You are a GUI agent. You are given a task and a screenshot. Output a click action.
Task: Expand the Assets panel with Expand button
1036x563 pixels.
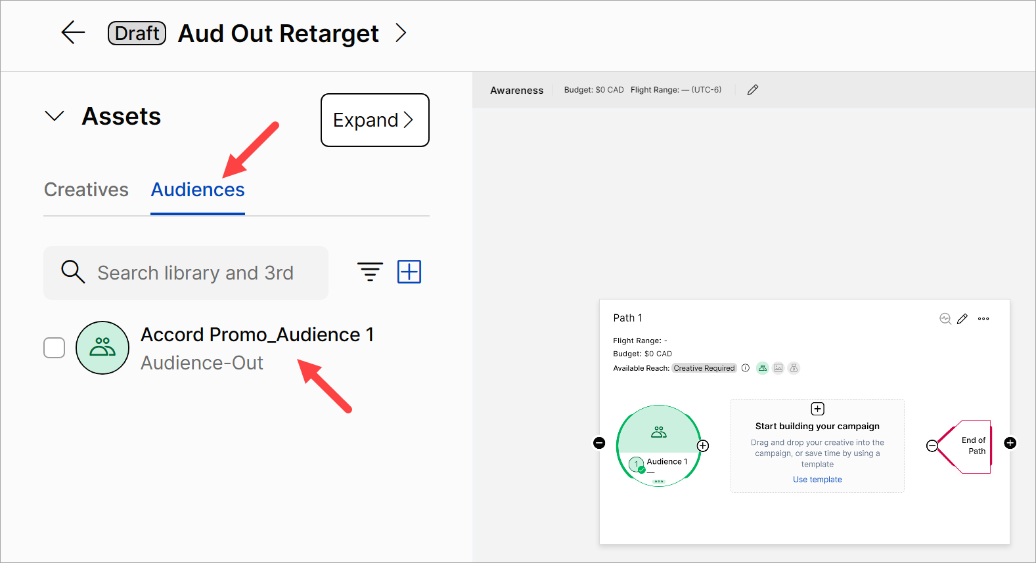click(374, 120)
